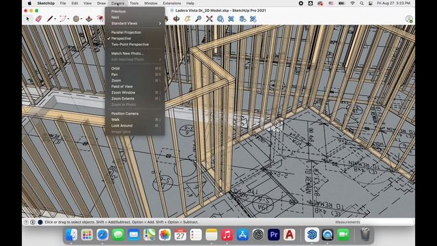Click the SketchUp icon in Dock

(311, 234)
